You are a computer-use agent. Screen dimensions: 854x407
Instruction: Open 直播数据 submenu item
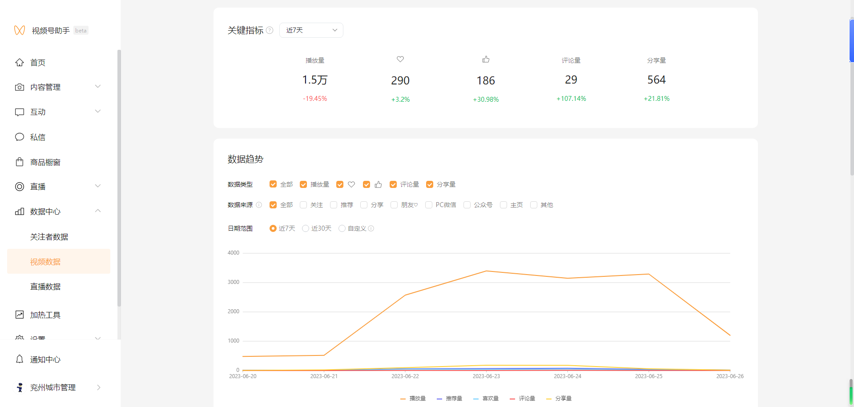point(45,287)
